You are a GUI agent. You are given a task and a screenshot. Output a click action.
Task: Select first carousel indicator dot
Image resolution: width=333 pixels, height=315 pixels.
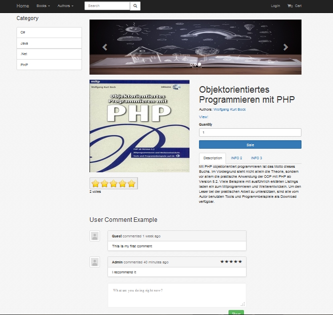click(191, 64)
